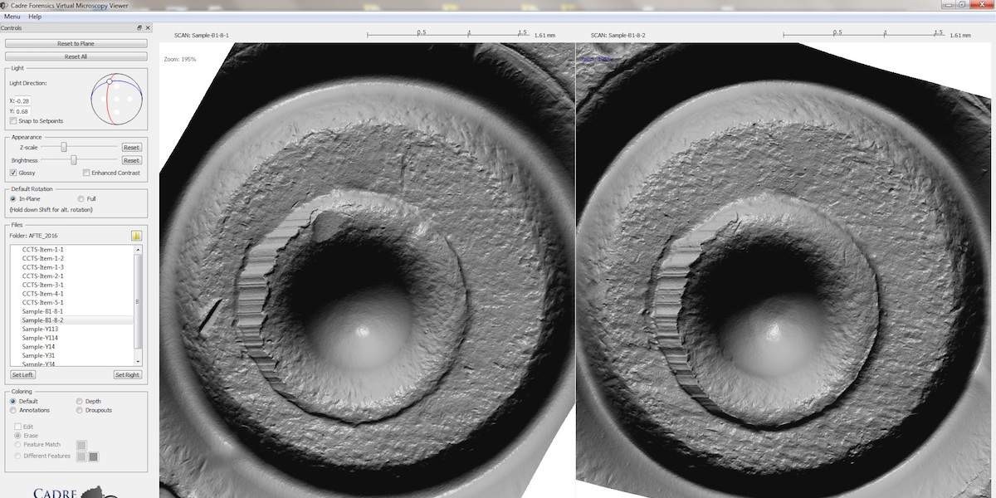The image size is (996, 498).
Task: Turn off the Glossy checkbox
Action: 12,173
